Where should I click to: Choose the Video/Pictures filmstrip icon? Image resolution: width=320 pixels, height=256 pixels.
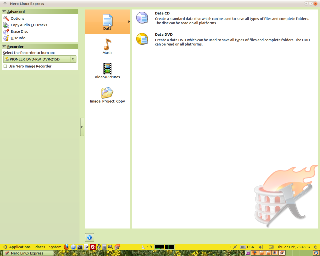[107, 68]
